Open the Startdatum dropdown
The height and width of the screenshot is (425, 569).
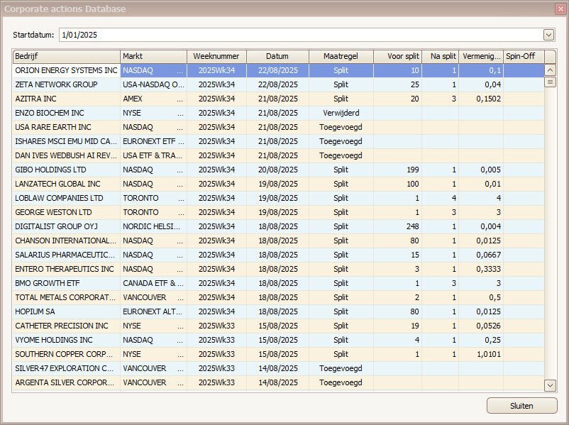point(548,33)
